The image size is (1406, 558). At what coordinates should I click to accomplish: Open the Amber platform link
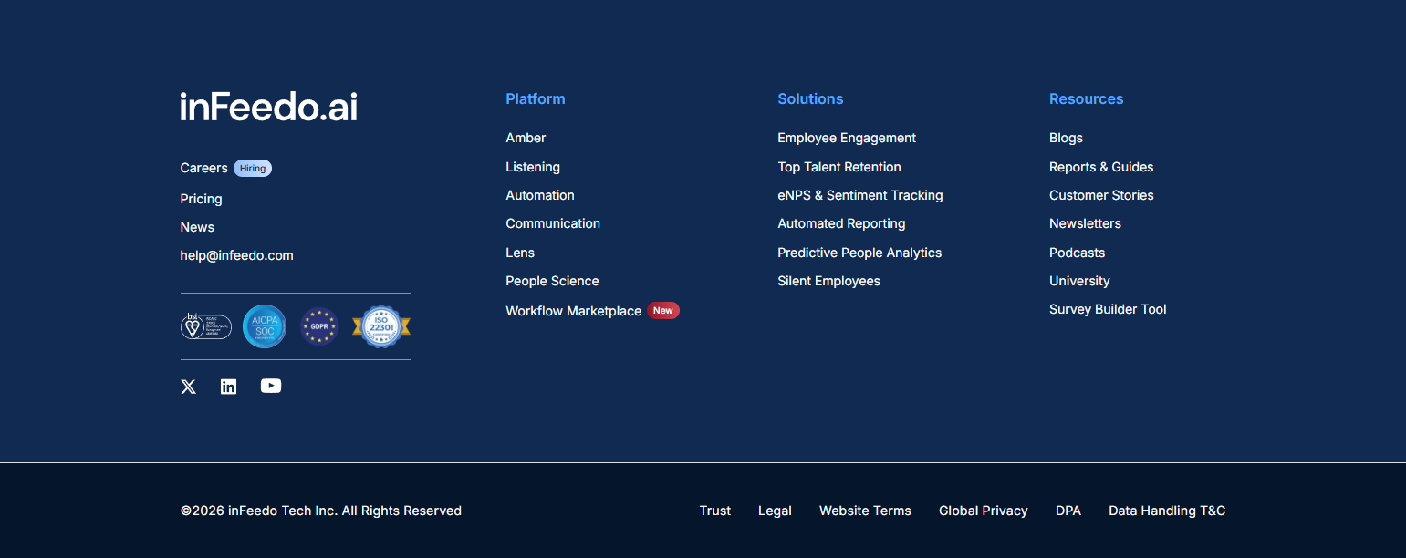(526, 138)
